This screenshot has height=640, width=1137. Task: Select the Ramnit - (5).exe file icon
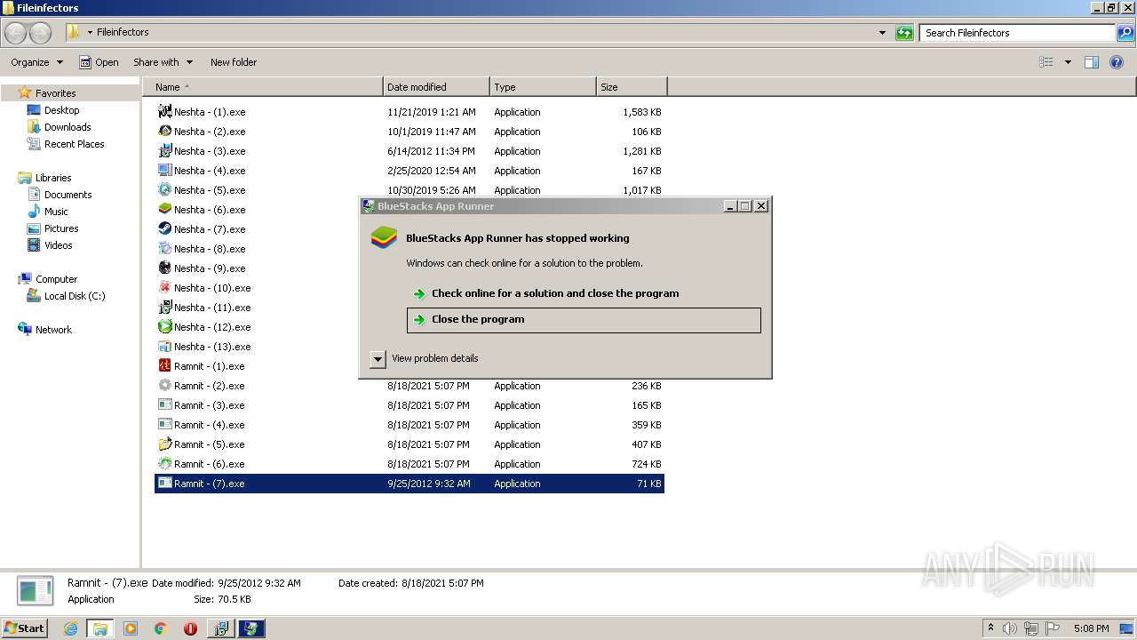164,444
